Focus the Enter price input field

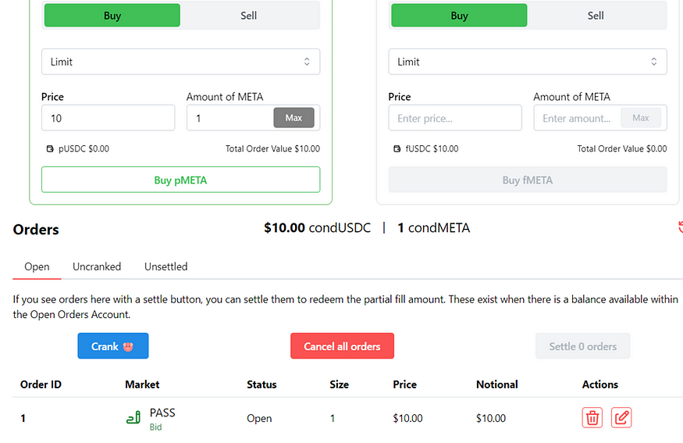(x=455, y=118)
